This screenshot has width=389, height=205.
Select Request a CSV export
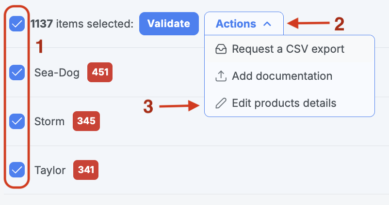pos(290,49)
